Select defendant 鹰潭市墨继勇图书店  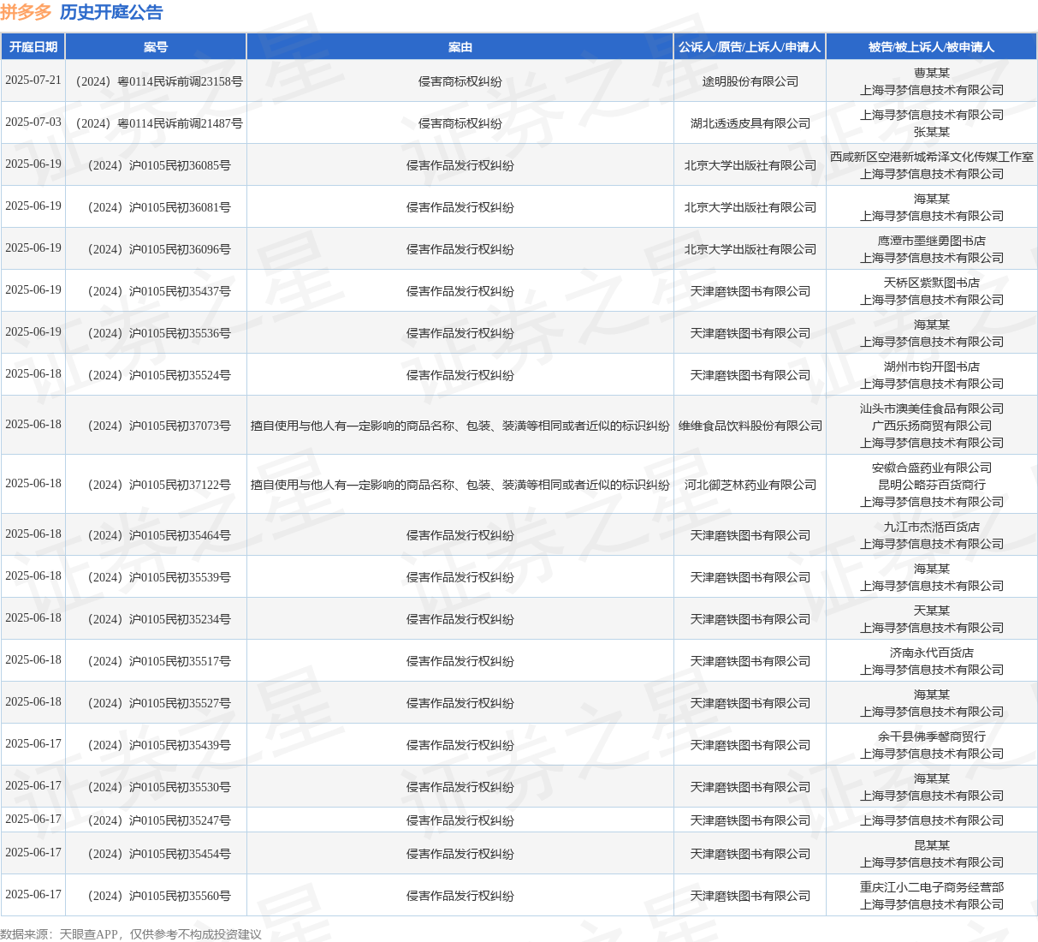point(932,241)
